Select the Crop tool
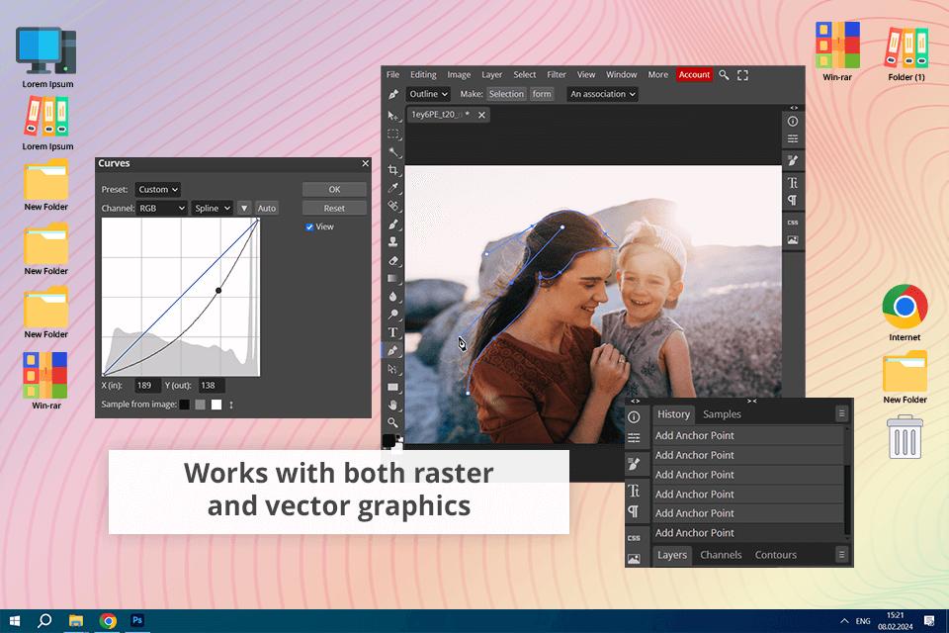The image size is (949, 633). coord(392,170)
